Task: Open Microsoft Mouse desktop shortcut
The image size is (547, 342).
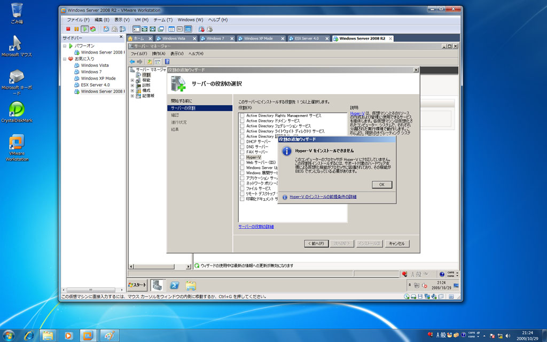Action: [x=17, y=46]
